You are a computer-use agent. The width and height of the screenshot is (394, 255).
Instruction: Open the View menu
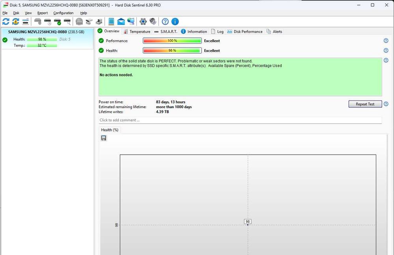[28, 13]
